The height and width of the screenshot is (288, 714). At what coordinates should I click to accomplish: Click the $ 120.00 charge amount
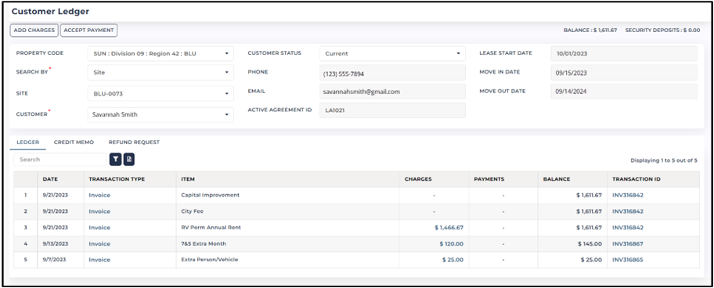click(x=451, y=244)
